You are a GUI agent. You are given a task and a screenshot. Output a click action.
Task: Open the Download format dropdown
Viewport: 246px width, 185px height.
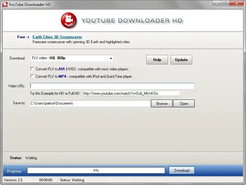(72, 58)
